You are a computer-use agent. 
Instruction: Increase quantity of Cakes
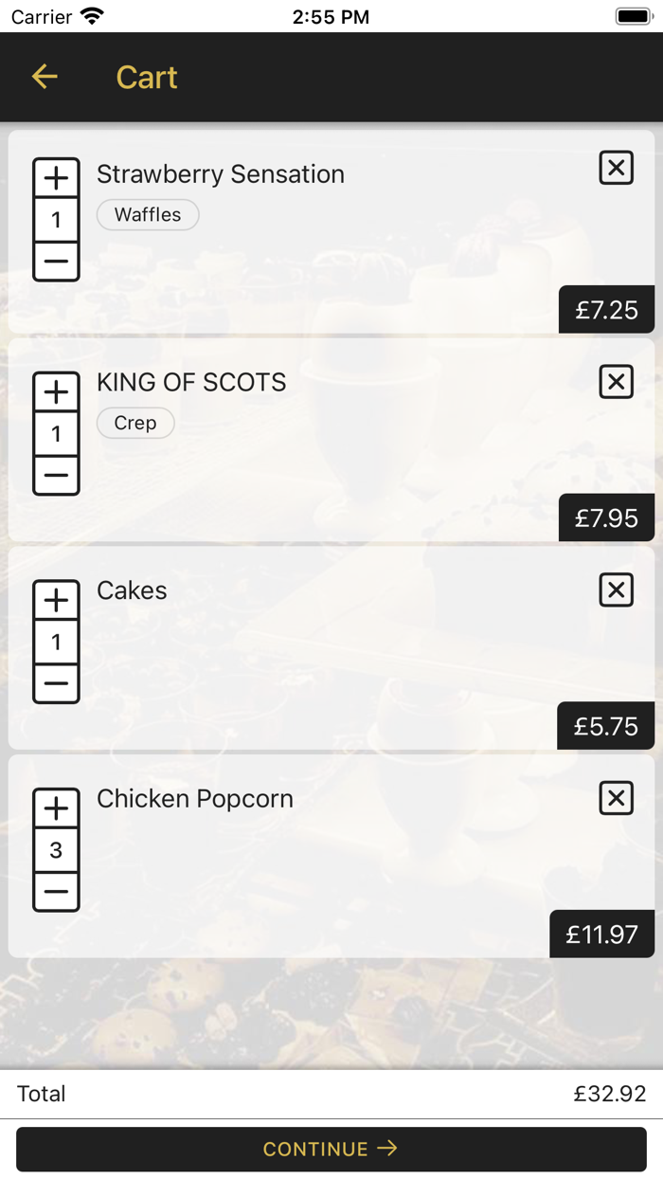coord(56,599)
